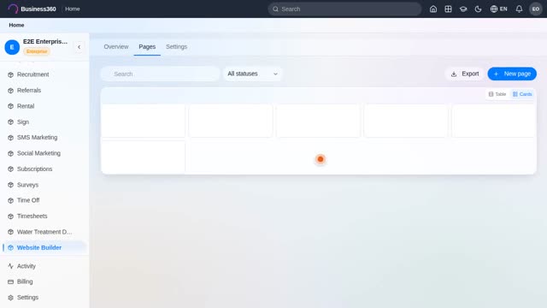Click the Billing card icon

pyautogui.click(x=10, y=281)
